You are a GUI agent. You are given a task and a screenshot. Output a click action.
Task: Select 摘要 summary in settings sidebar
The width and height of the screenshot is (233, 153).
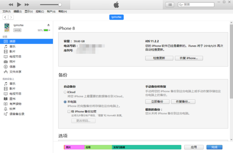26,41
